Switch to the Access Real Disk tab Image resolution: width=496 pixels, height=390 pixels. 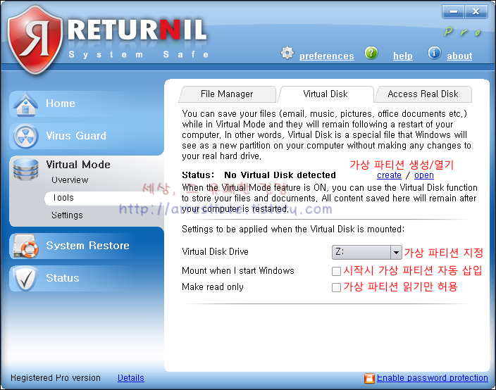pyautogui.click(x=423, y=94)
